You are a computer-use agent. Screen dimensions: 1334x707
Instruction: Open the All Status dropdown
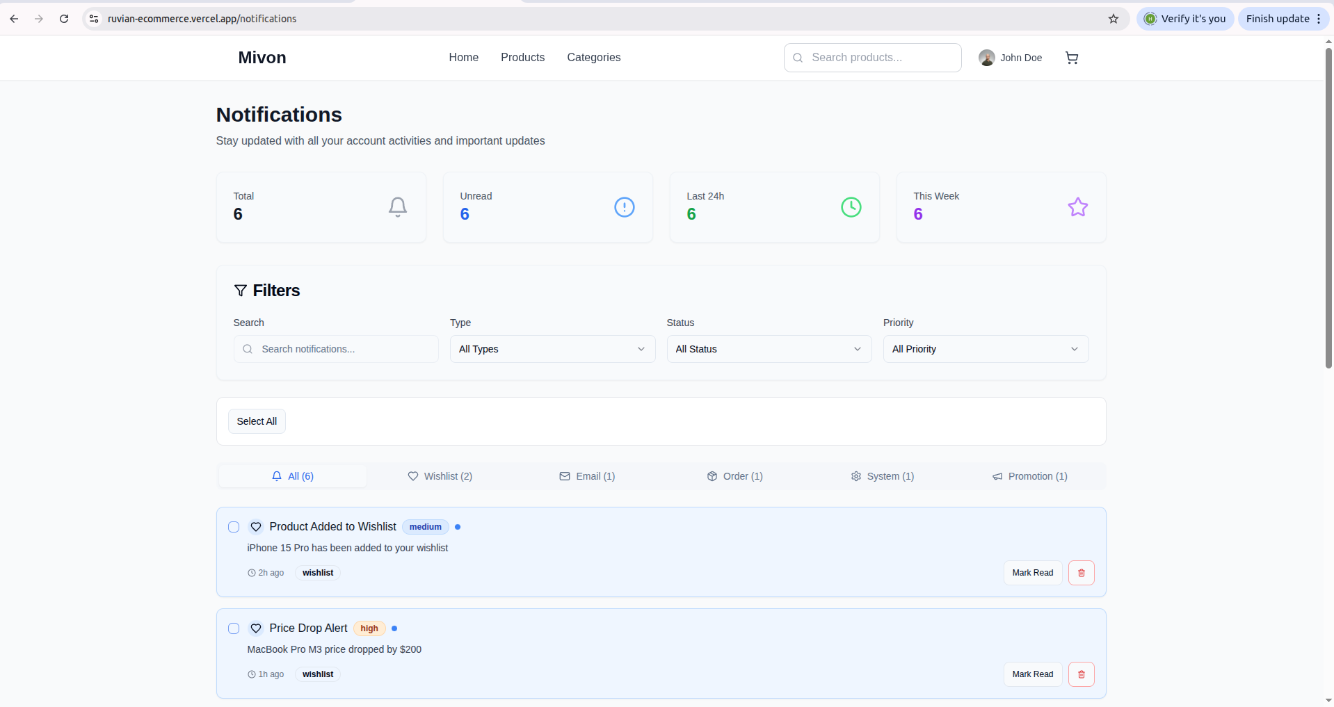coord(769,349)
